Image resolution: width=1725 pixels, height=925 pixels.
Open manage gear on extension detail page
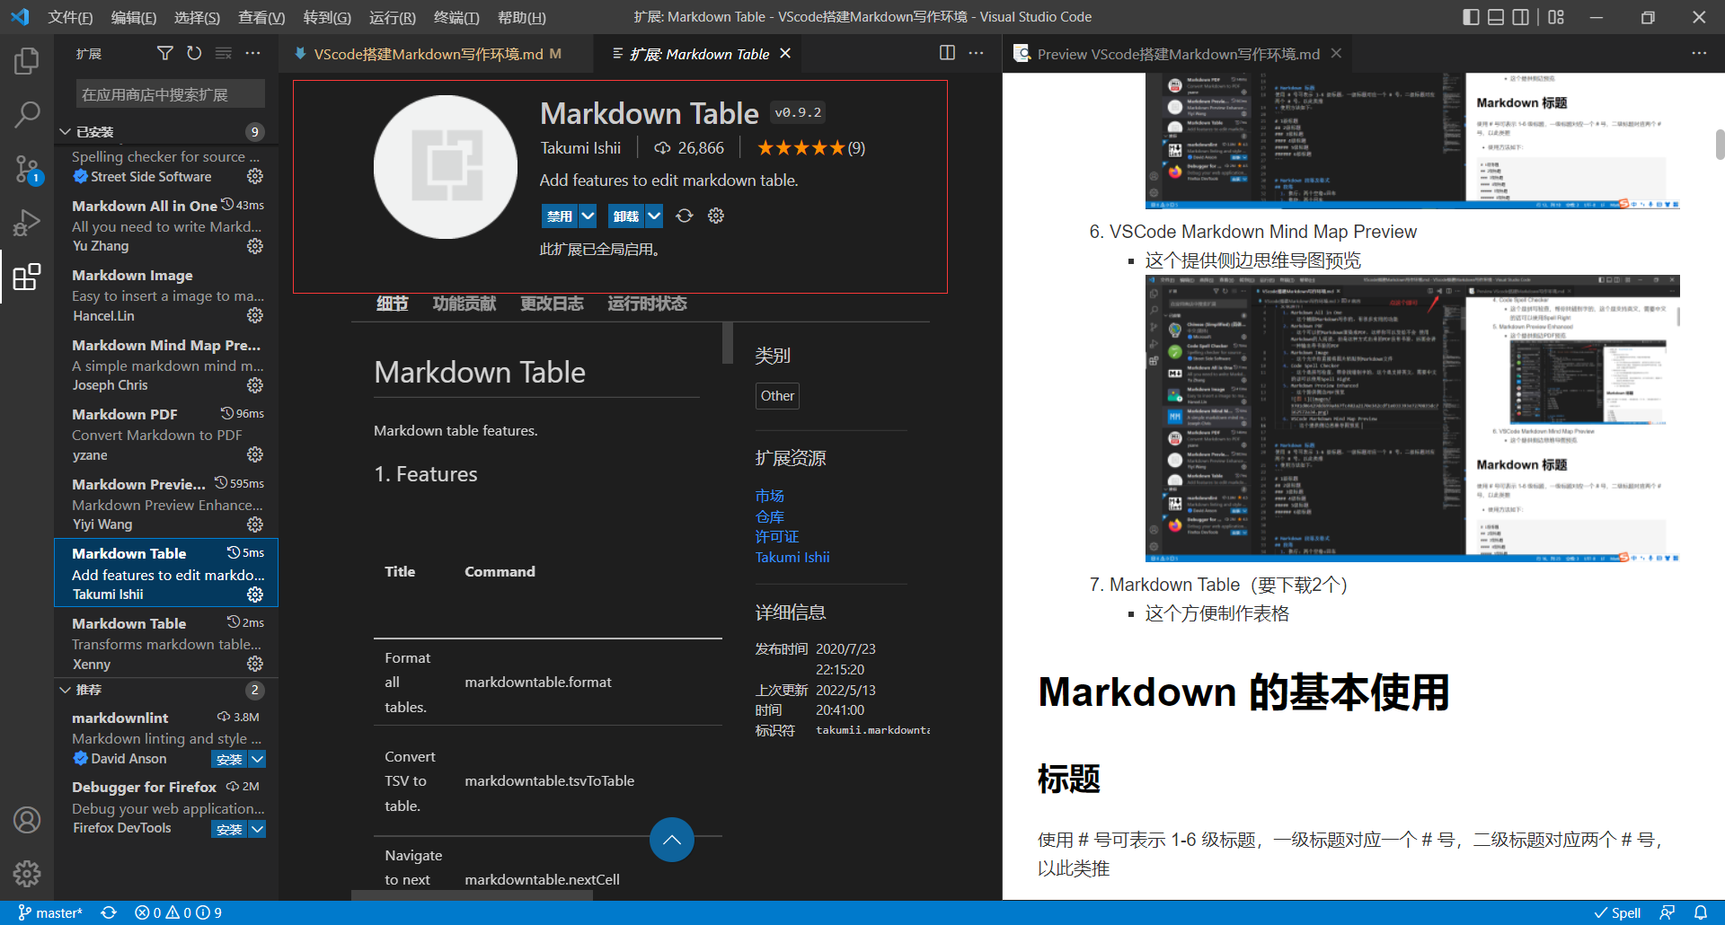point(716,216)
